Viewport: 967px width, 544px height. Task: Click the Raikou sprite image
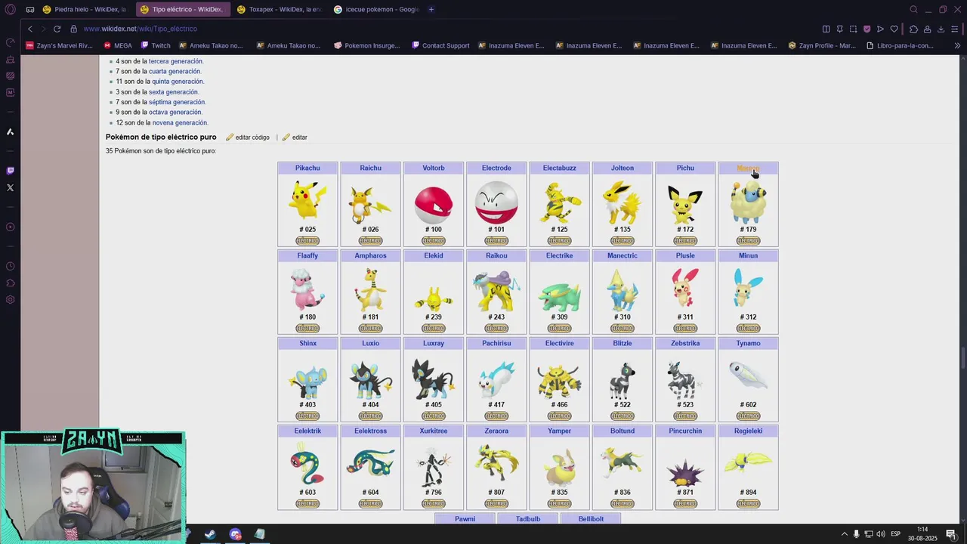[x=496, y=291]
